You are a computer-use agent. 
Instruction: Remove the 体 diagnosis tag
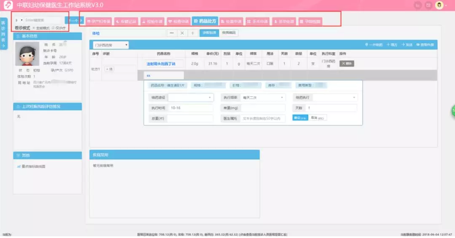(107, 69)
